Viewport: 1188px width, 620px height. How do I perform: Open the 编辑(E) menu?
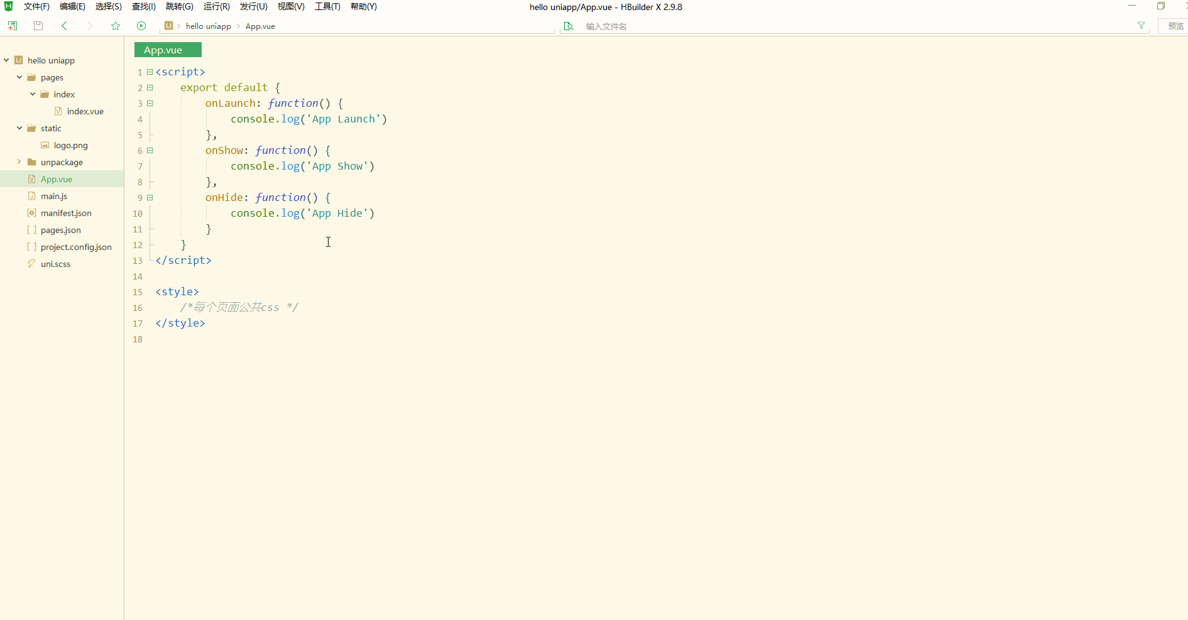(72, 6)
